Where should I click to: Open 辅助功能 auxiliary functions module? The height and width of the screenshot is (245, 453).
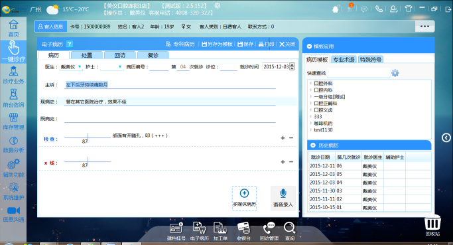(13, 169)
